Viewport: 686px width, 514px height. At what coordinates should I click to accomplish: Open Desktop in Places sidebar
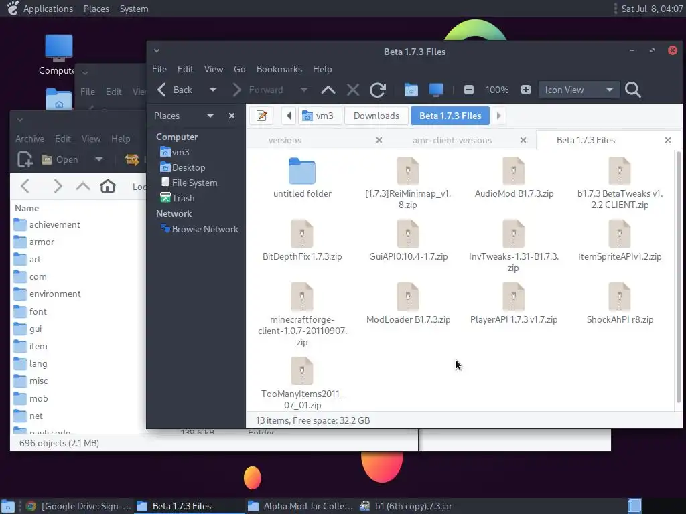click(183, 167)
